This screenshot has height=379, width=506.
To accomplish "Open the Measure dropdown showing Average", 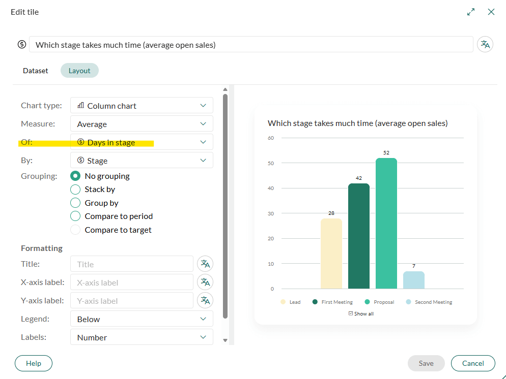I will [x=142, y=123].
